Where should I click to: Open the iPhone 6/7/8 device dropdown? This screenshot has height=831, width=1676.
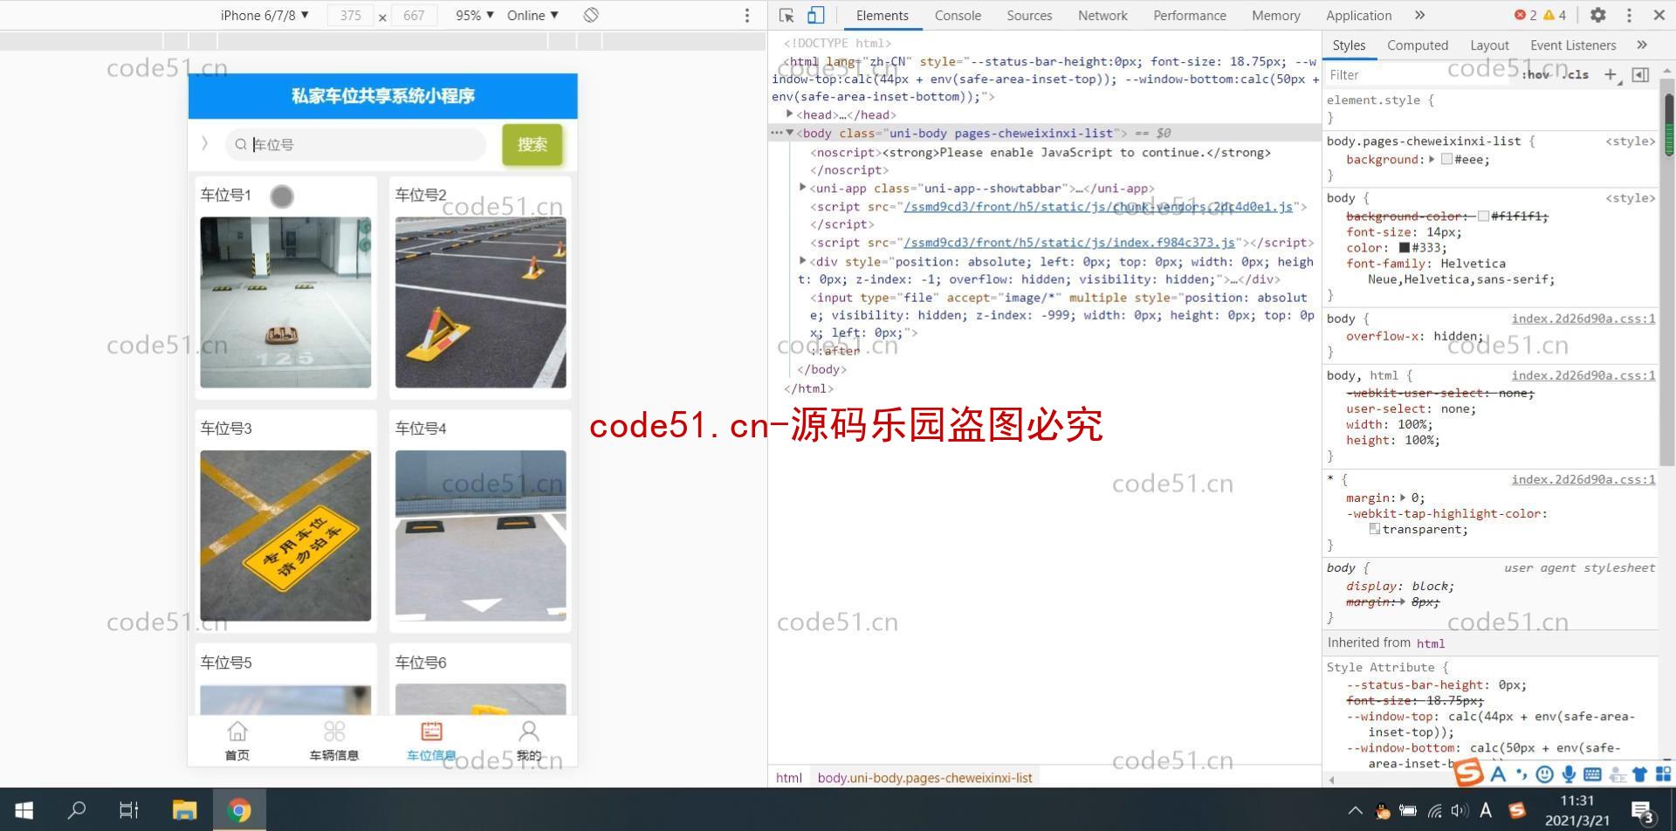pyautogui.click(x=264, y=15)
